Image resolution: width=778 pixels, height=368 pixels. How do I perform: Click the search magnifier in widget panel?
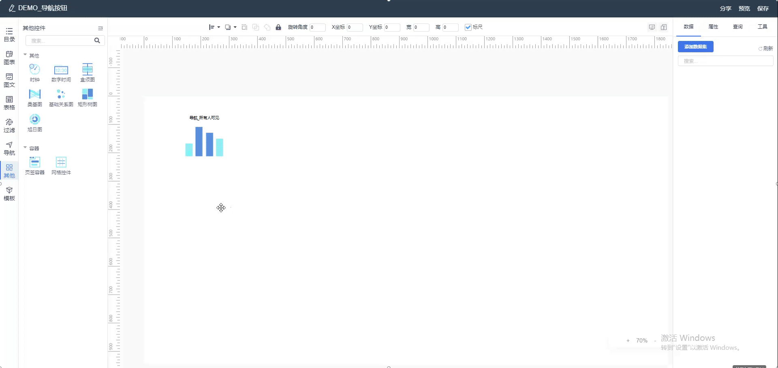(97, 41)
